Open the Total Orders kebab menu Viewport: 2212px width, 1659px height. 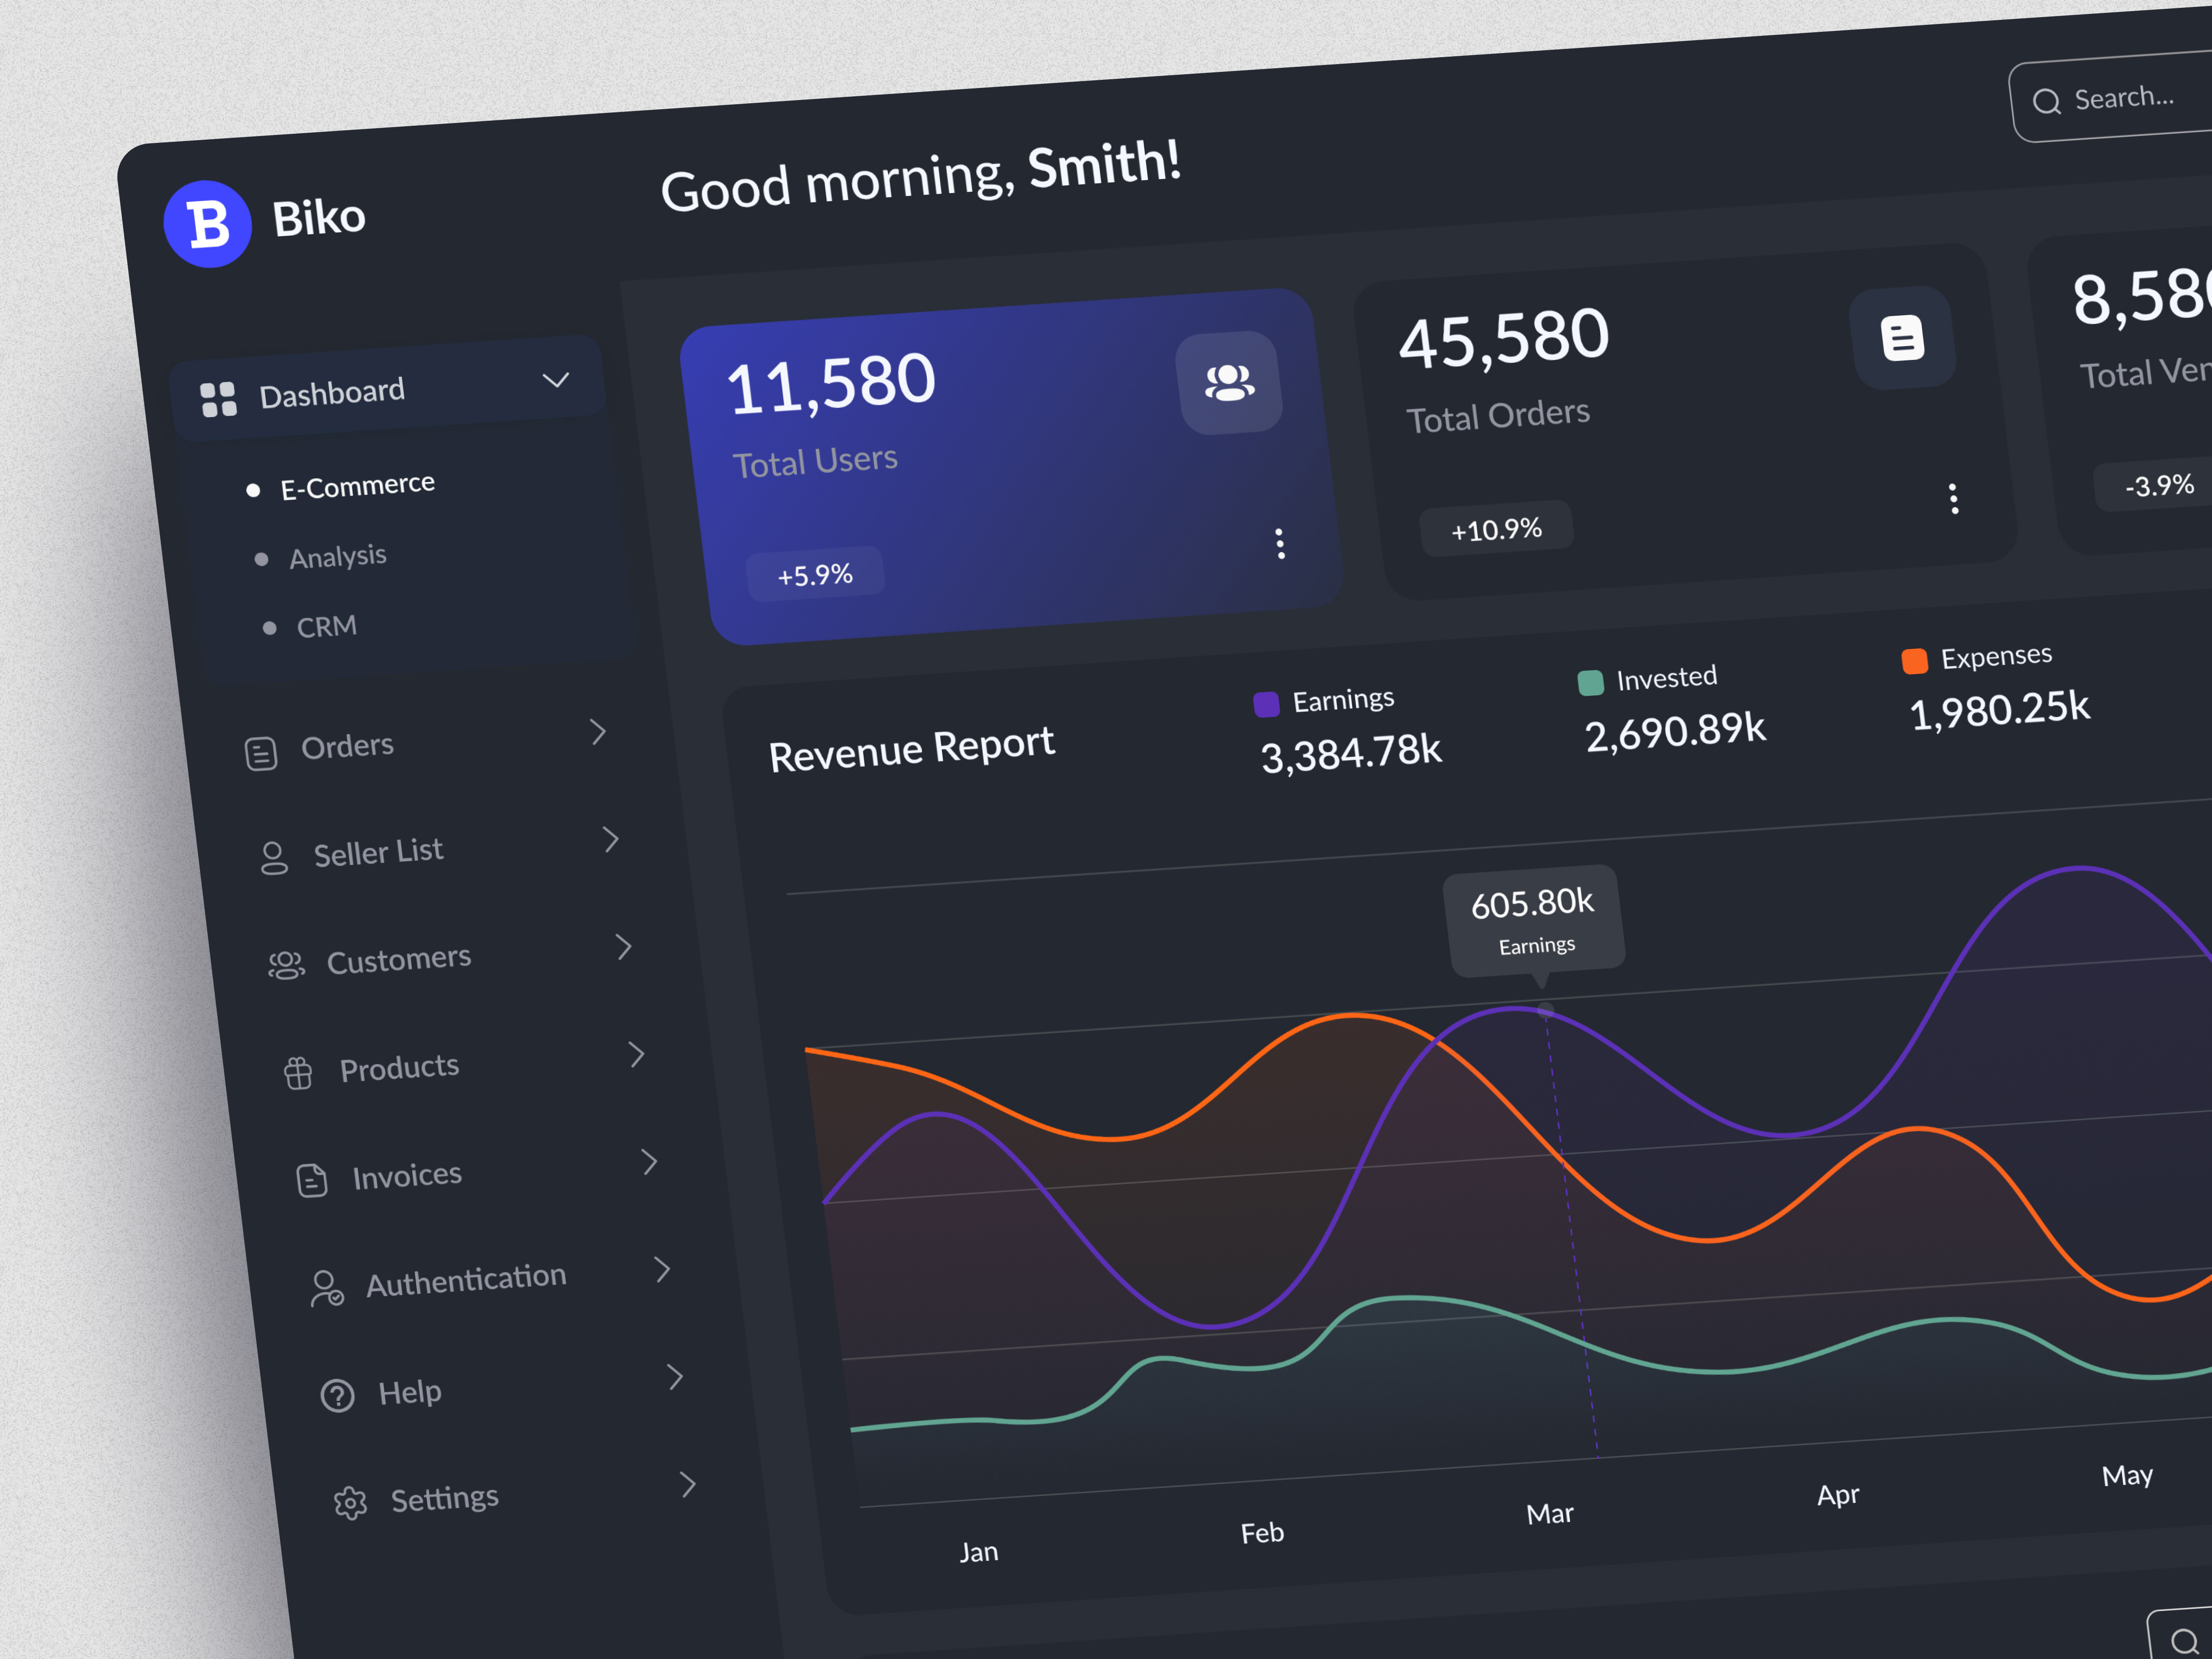coord(1954,498)
